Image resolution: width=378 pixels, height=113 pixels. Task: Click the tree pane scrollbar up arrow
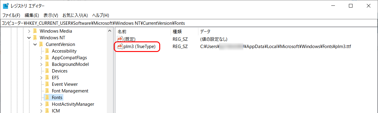110,31
